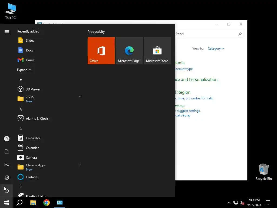
Task: Click the muted volume tray icon
Action: tap(242, 203)
